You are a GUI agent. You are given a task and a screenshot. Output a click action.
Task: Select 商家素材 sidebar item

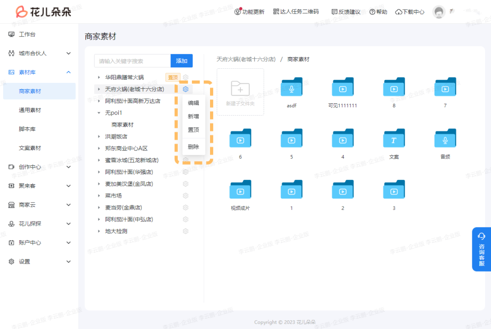click(40, 91)
